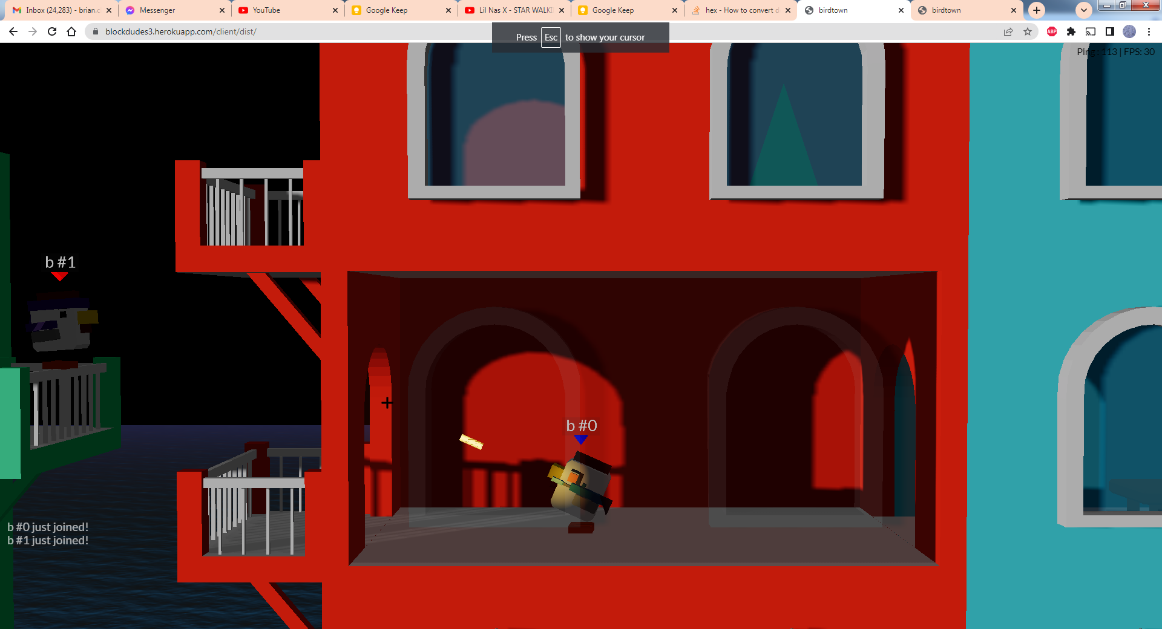
Task: Click the Ping and FPS readout
Action: click(x=1116, y=52)
